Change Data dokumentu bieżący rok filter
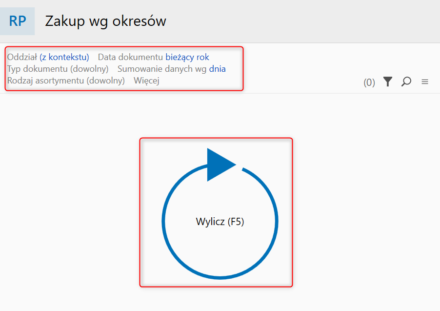 tap(154, 57)
